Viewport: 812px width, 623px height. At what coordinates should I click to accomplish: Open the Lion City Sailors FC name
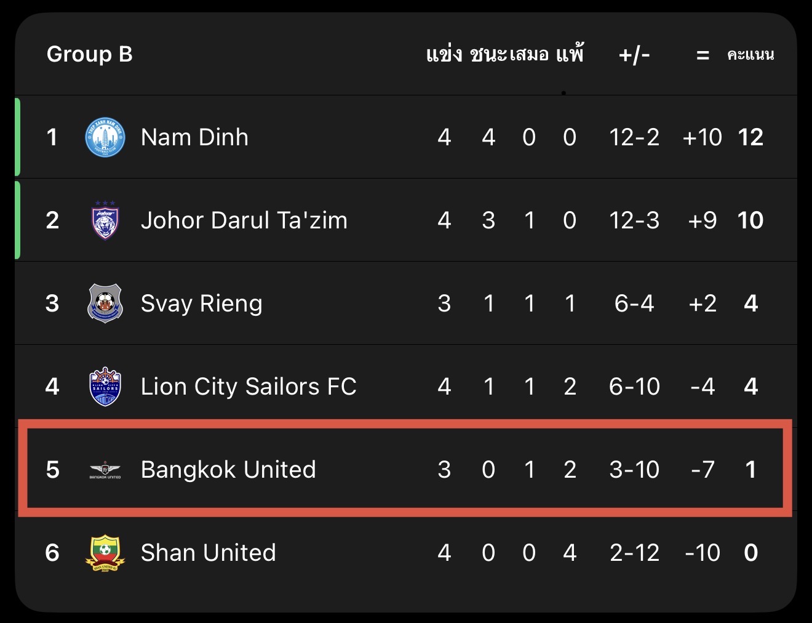(249, 387)
